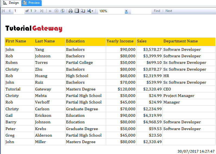The image size is (216, 154).
Task: Select the Yang last name cell
Action: tap(50, 49)
